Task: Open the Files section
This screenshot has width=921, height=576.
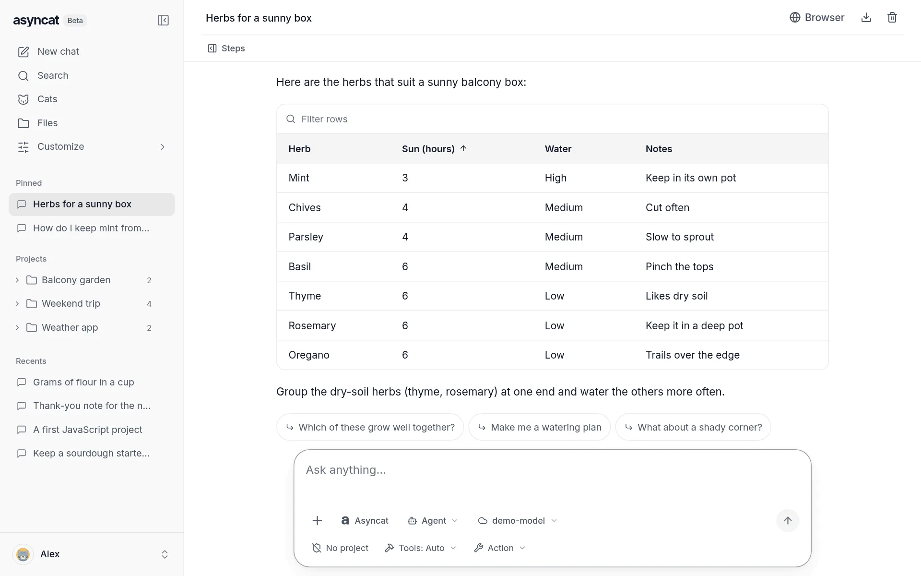Action: pos(92,123)
